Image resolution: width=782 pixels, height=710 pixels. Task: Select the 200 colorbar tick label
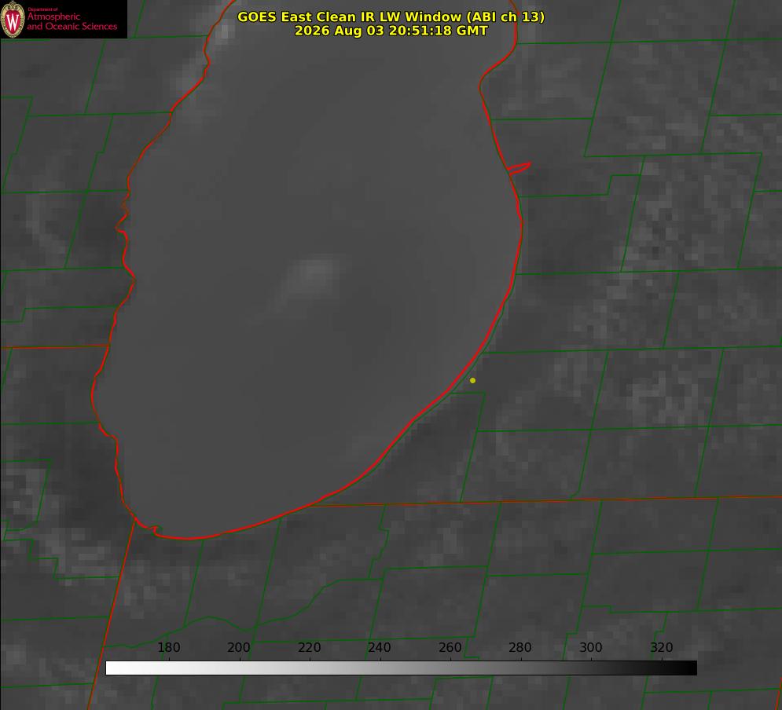pos(239,647)
